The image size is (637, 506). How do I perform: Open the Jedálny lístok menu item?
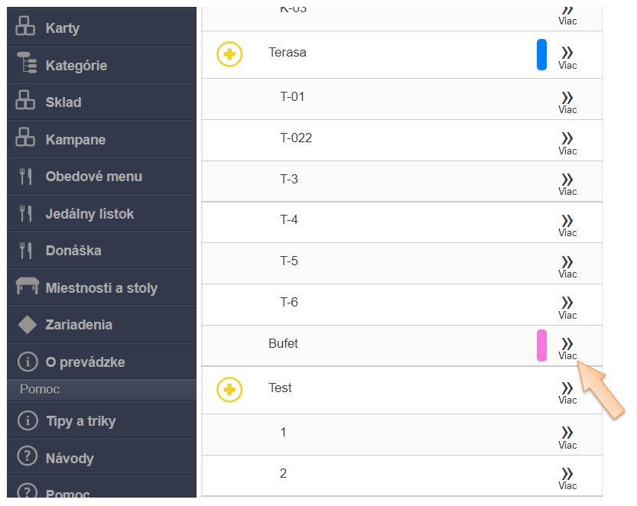(89, 214)
